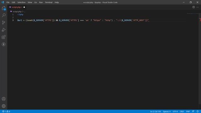Open the notifications bell in status bar
This screenshot has width=201, height=113.
(198, 111)
